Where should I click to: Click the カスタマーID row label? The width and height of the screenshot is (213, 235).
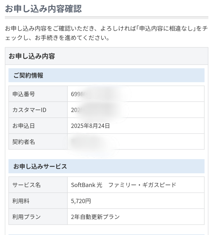29,110
